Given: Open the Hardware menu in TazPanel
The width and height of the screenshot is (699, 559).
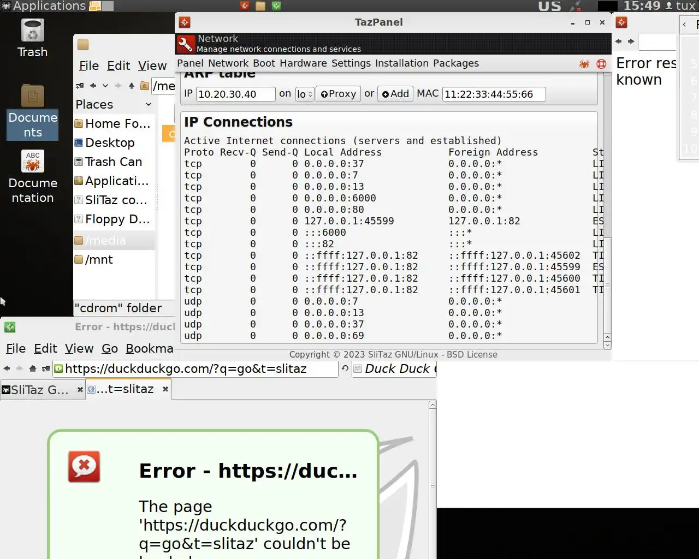Looking at the screenshot, I should coord(303,63).
